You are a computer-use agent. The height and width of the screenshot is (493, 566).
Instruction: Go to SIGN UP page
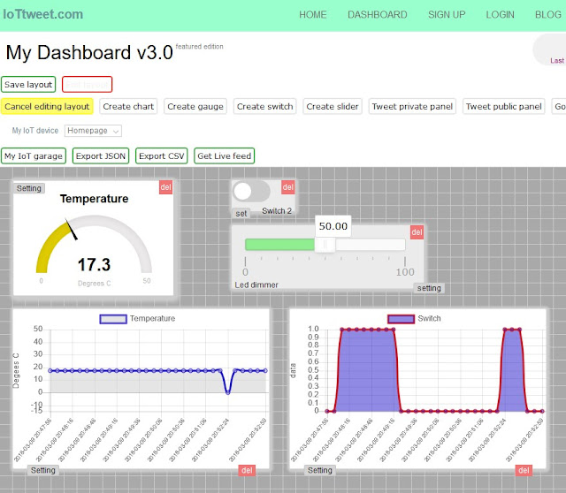447,15
